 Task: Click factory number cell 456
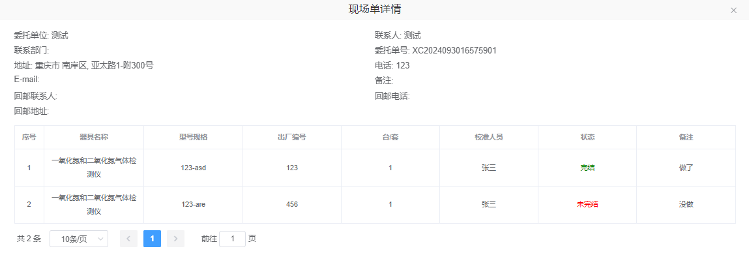click(291, 204)
